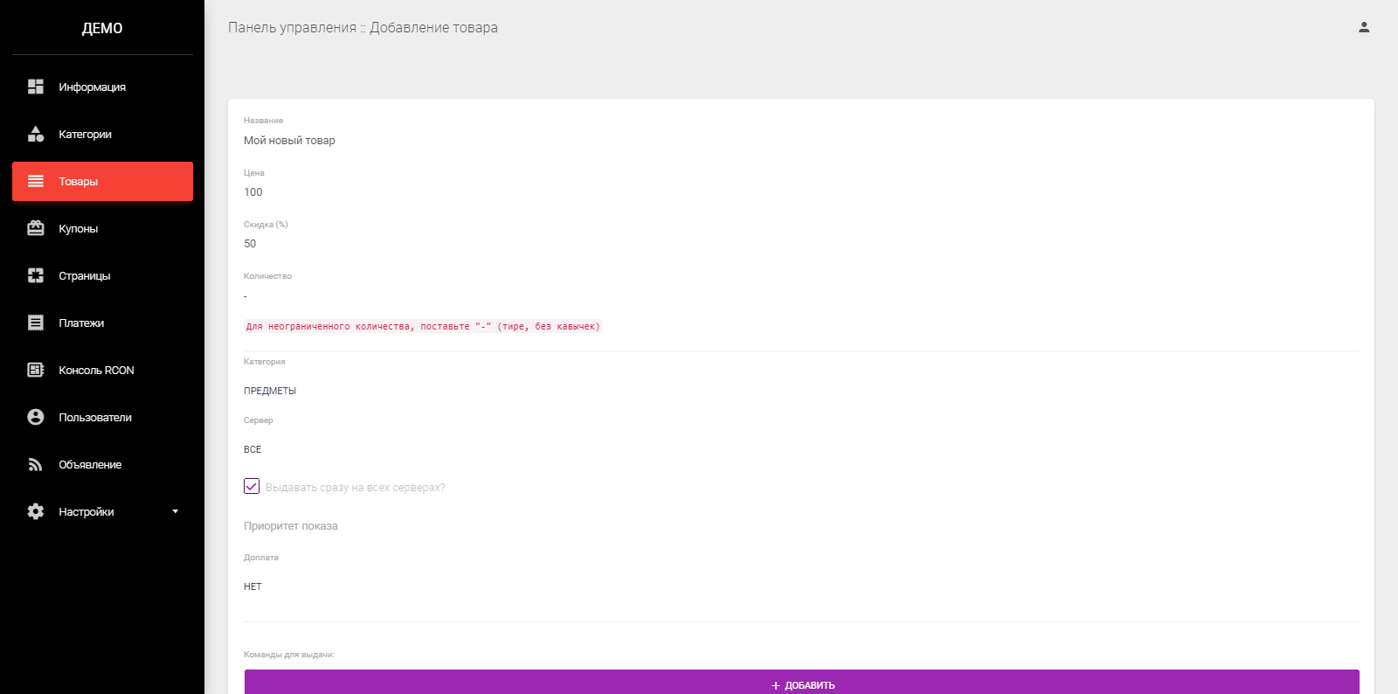
Task: Navigate to Страницы
Action: click(102, 275)
